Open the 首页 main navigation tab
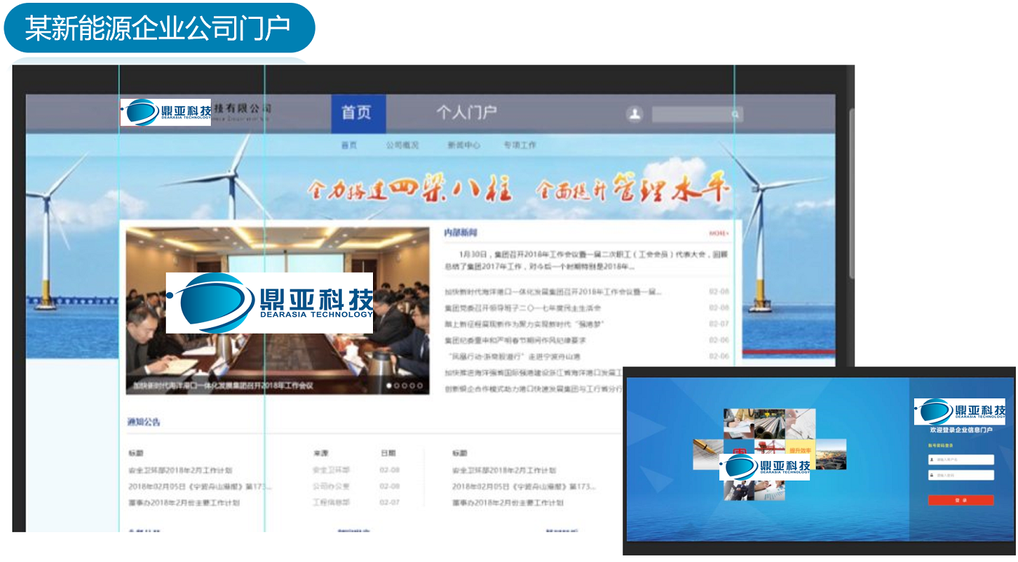The image size is (1018, 562). [358, 113]
